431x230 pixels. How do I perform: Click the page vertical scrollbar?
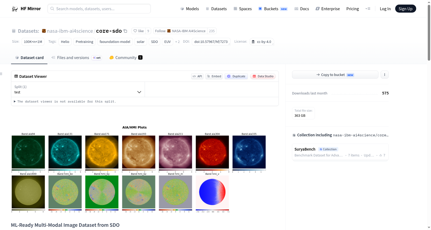point(429,32)
